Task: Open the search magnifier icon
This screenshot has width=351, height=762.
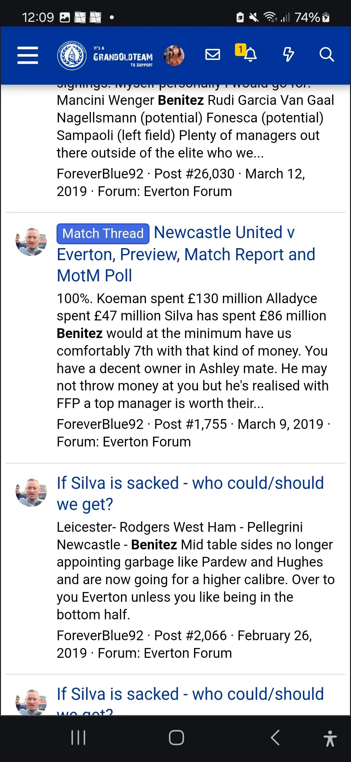Action: 326,55
